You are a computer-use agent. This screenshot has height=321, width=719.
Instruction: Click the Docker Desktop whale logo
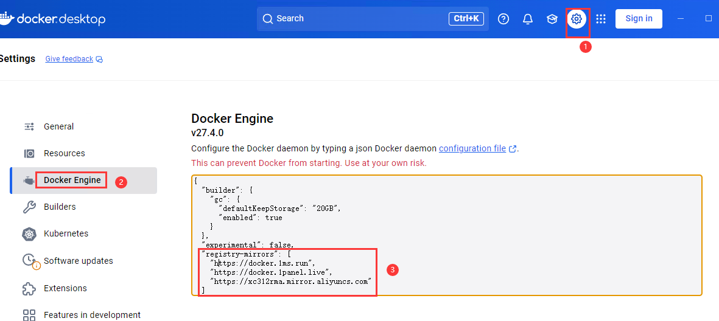(7, 19)
